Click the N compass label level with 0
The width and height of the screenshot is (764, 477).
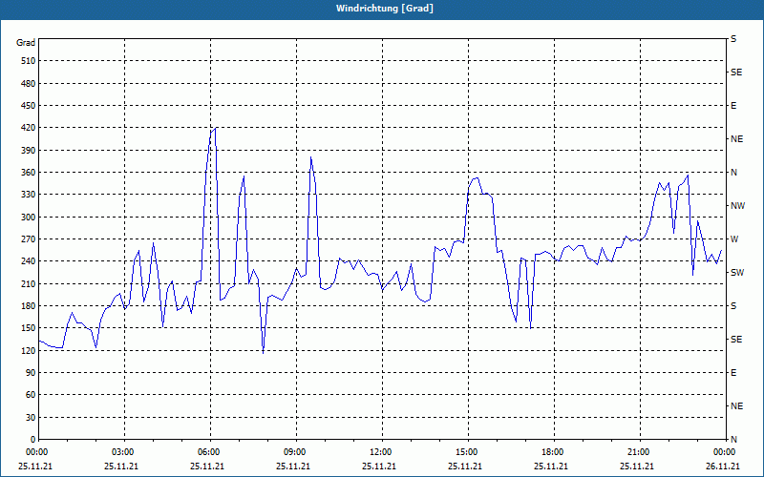tap(733, 440)
